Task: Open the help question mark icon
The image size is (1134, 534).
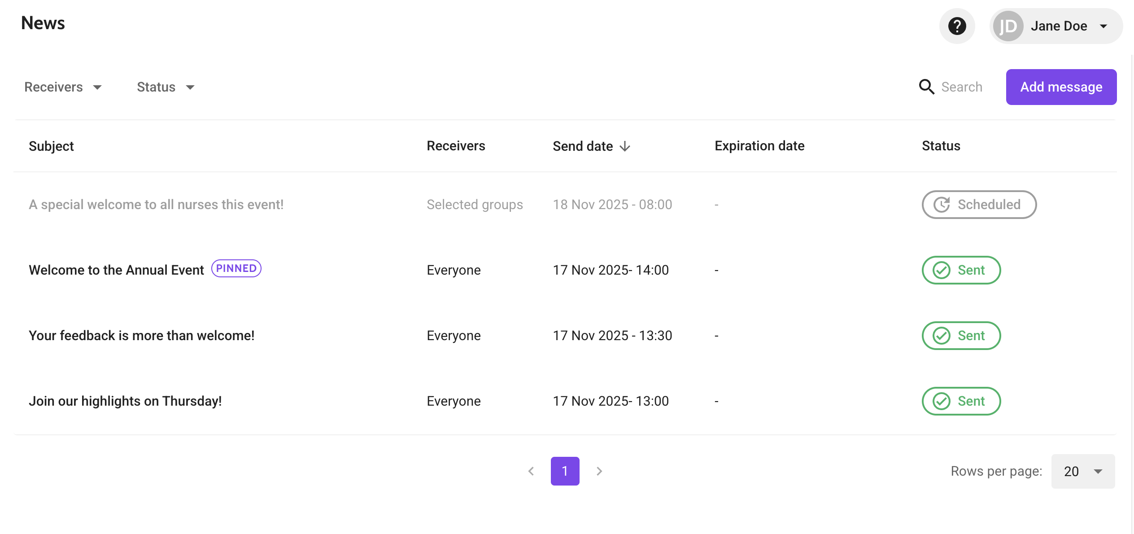Action: 957,26
